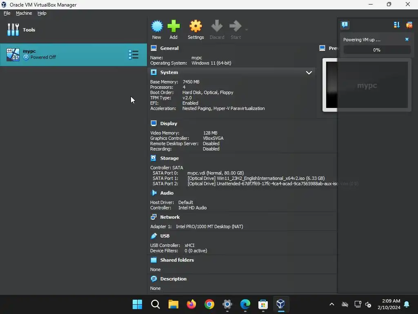Click the Description speech bubble icon

point(153,279)
